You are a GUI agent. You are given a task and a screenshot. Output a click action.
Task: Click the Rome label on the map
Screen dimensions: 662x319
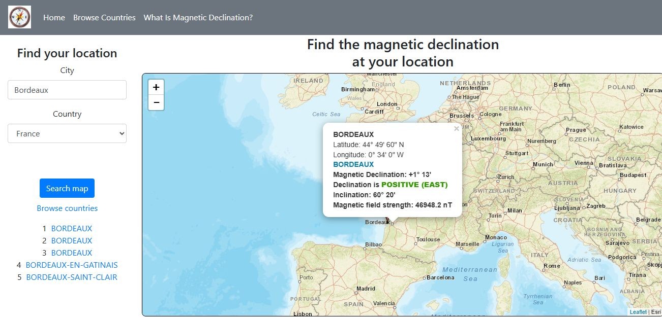point(552,266)
